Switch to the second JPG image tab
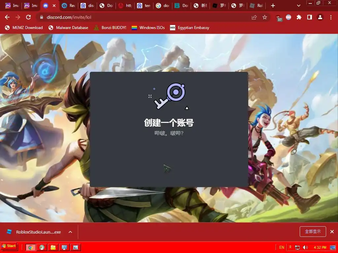 [31, 6]
